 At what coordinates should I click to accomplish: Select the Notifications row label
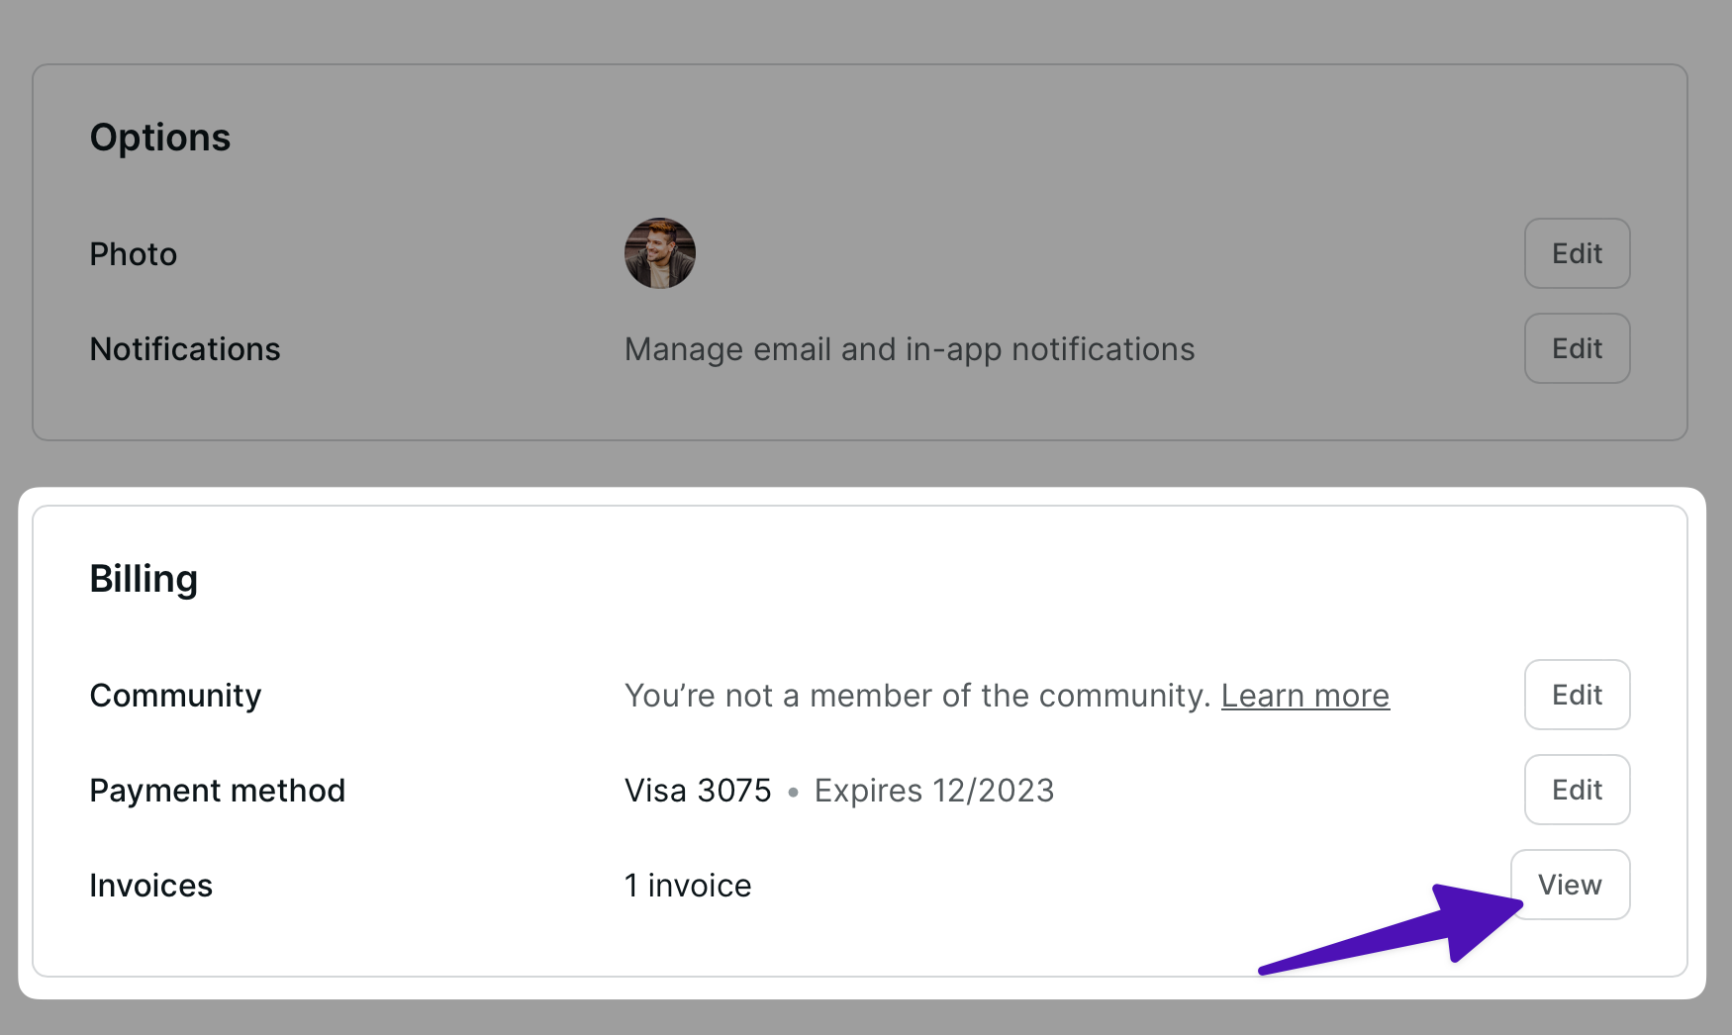[x=185, y=349]
